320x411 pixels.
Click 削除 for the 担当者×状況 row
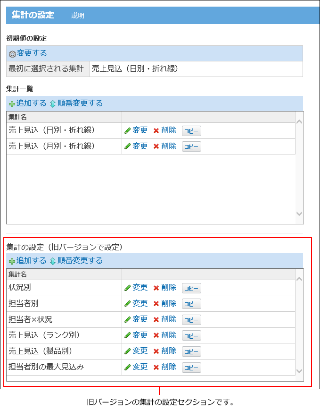pyautogui.click(x=169, y=319)
